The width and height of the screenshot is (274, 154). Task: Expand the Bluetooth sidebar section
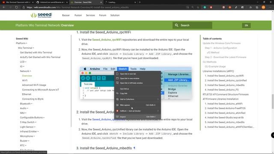pos(26,104)
